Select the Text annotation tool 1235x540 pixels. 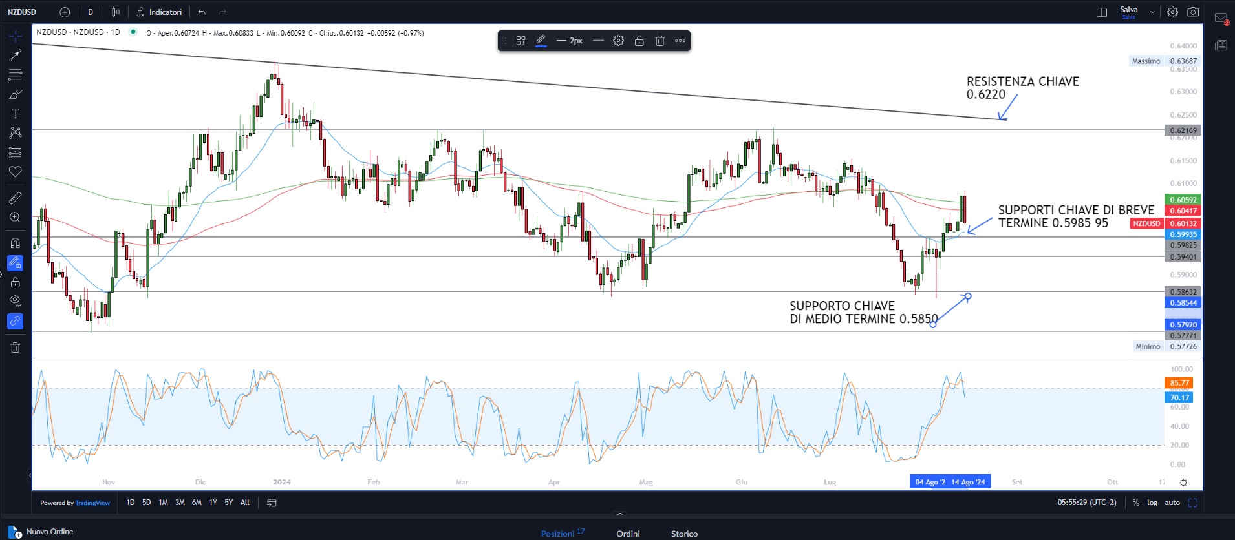pos(15,114)
